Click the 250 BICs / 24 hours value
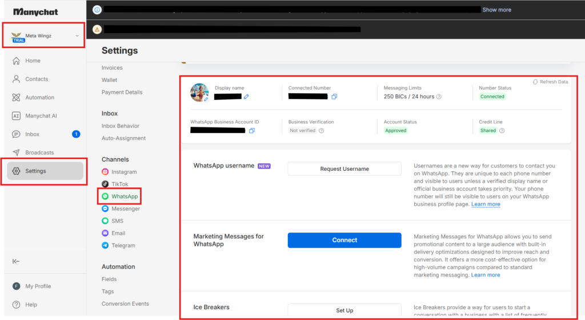 pos(409,97)
